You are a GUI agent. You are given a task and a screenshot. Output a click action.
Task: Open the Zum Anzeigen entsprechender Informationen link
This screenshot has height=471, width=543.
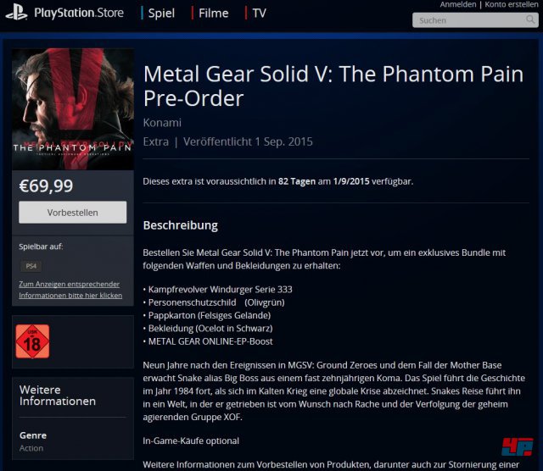(70, 290)
